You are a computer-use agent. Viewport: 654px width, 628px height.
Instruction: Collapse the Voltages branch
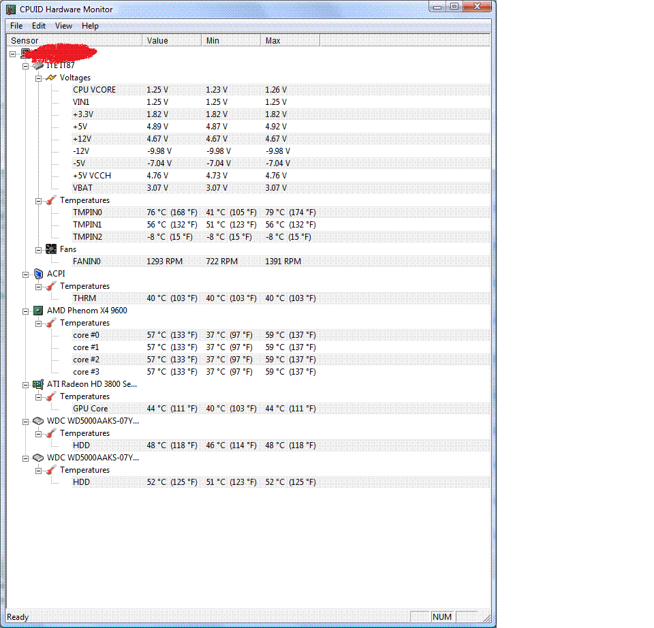pos(38,78)
